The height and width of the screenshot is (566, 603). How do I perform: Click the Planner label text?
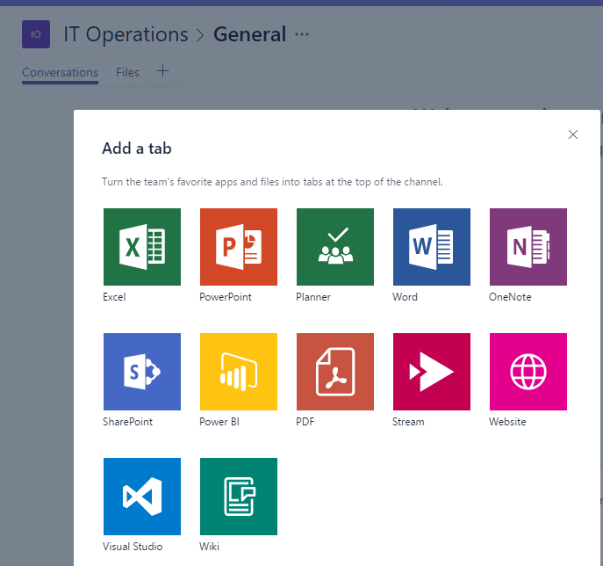tap(313, 297)
